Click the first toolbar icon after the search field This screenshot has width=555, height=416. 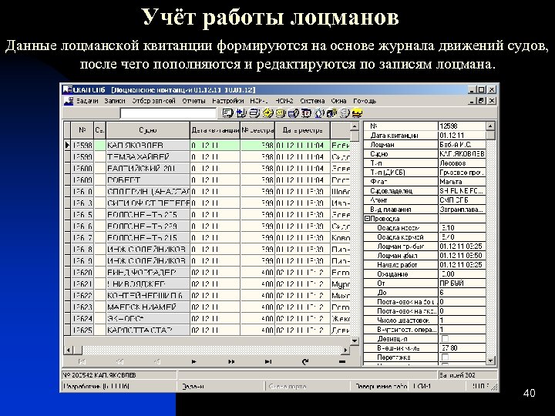point(227,113)
